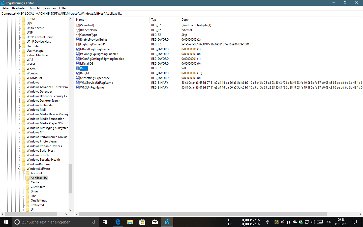Click tree scrollbar up arrow

pos(70,19)
